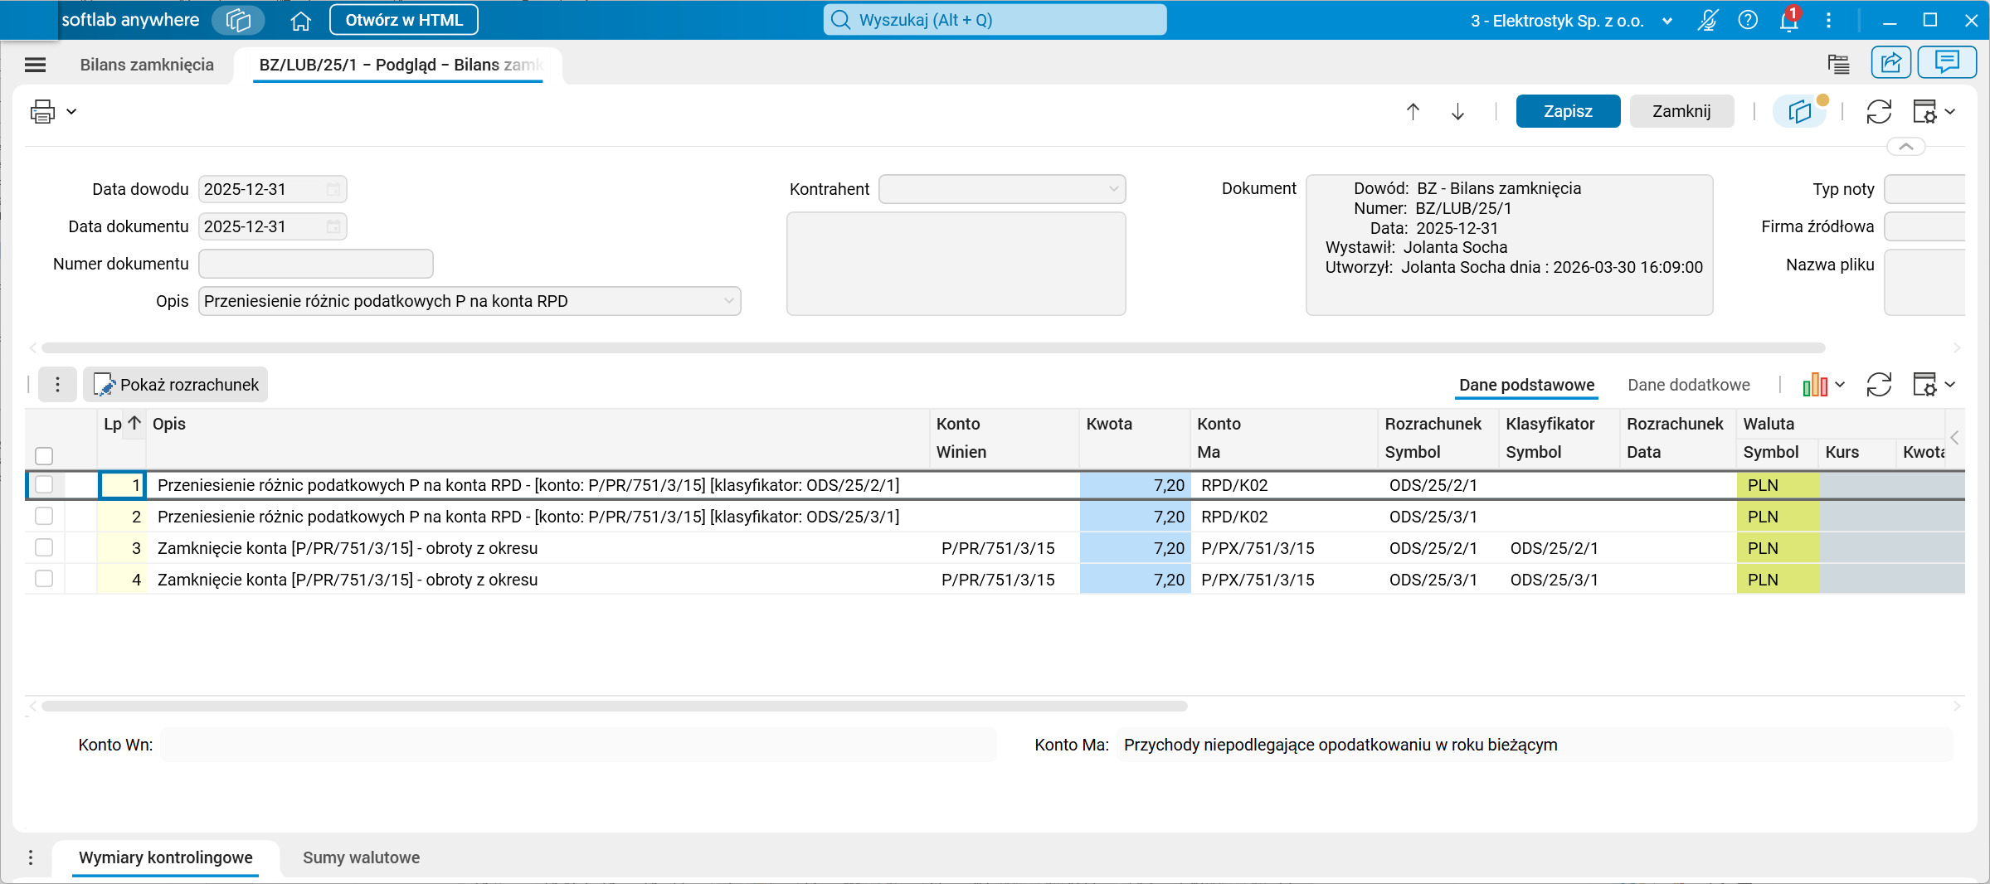Check the checkbox for row 1

coord(44,484)
